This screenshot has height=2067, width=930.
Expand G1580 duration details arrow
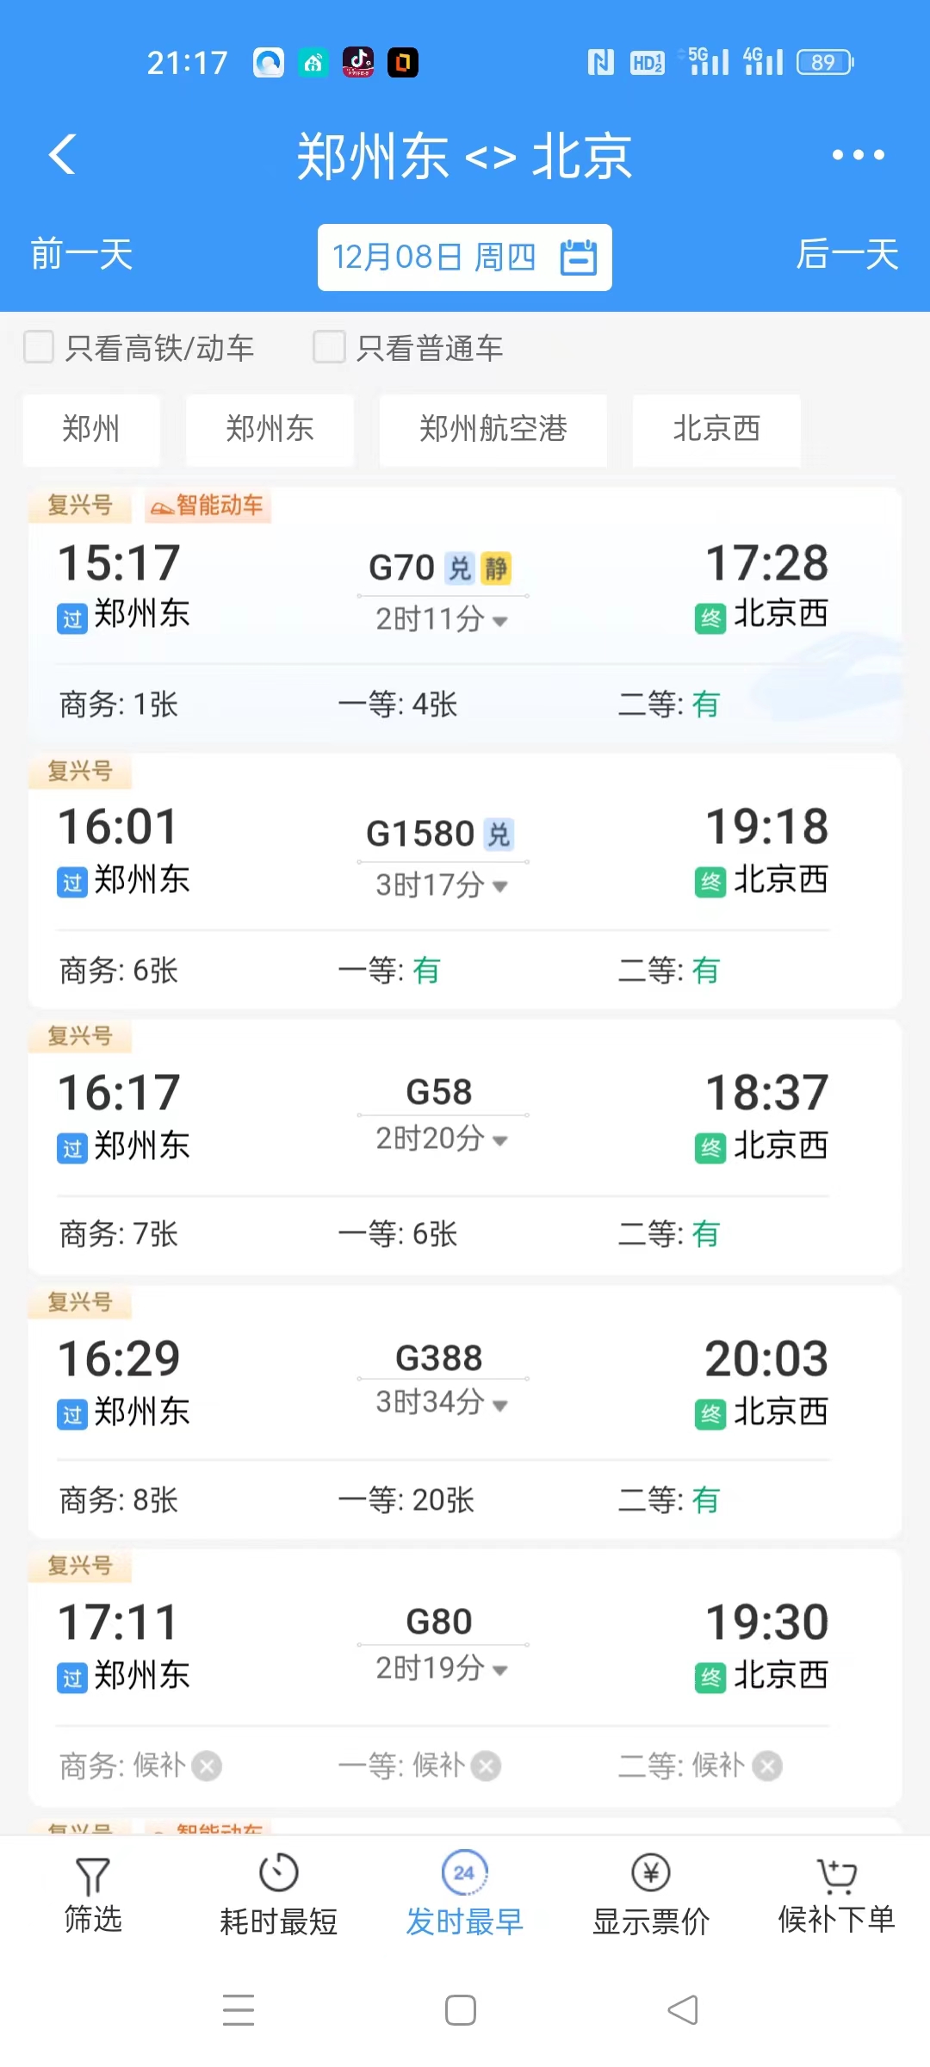(499, 886)
